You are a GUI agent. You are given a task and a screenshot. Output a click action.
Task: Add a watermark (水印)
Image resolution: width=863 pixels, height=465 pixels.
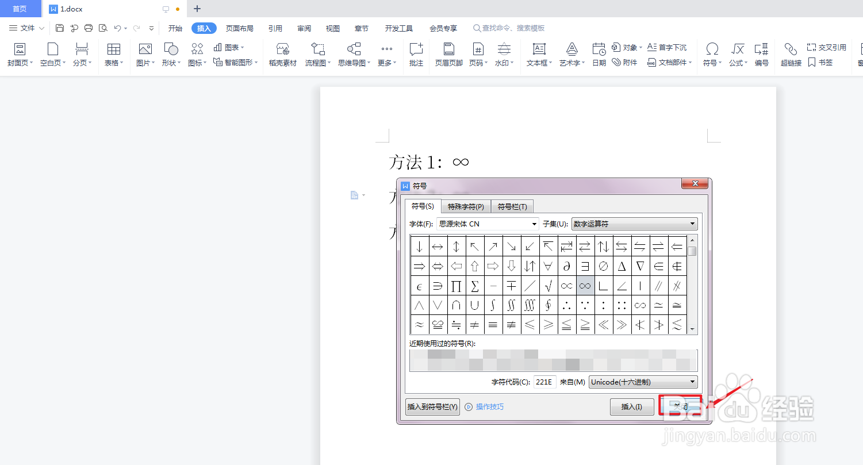(x=504, y=55)
